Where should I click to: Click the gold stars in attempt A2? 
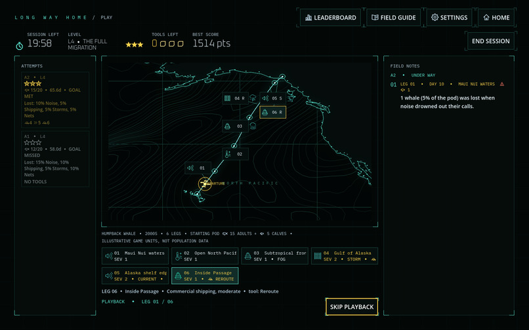(x=33, y=84)
